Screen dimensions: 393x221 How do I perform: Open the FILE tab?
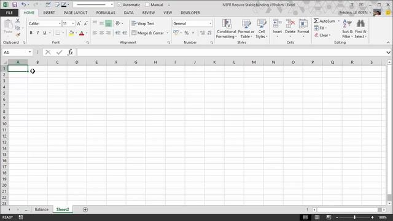(9, 13)
